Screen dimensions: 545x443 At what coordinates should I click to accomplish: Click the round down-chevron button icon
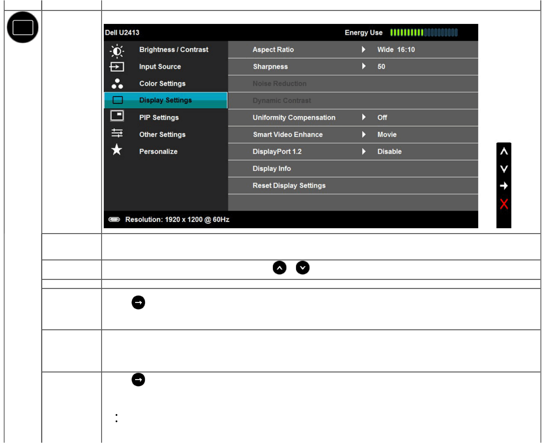[x=303, y=268]
